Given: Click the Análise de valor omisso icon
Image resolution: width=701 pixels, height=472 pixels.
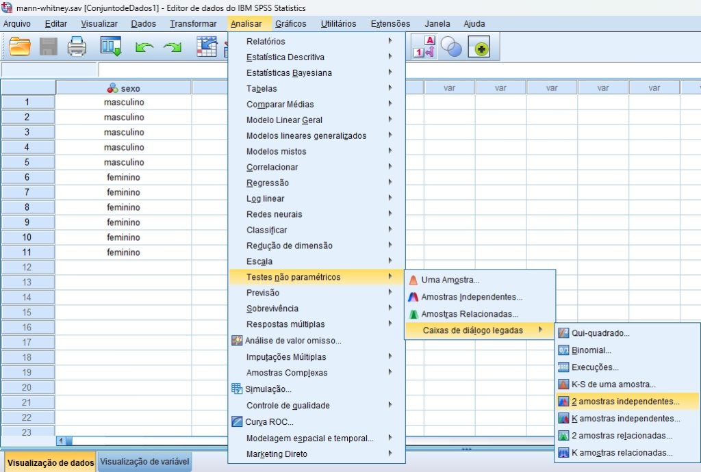Looking at the screenshot, I should (237, 340).
